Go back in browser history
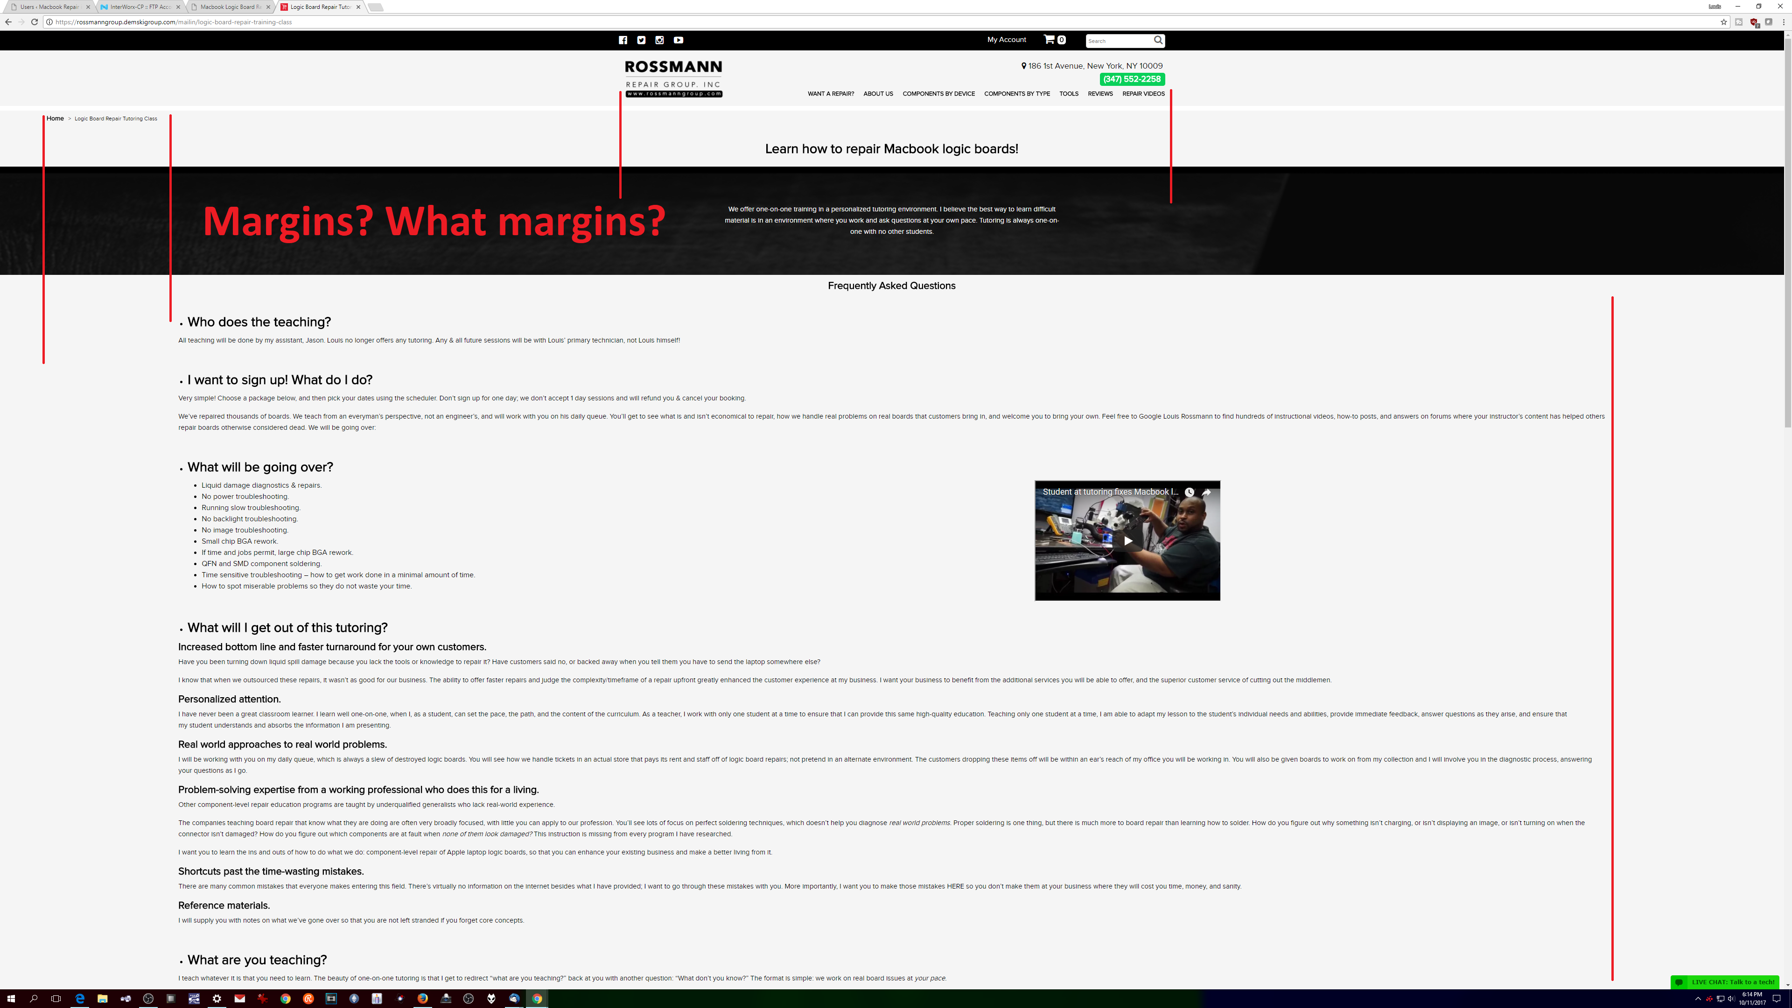This screenshot has width=1792, height=1008. [x=8, y=21]
